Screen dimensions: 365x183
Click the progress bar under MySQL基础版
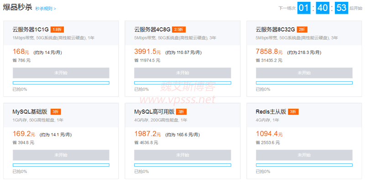61,165
